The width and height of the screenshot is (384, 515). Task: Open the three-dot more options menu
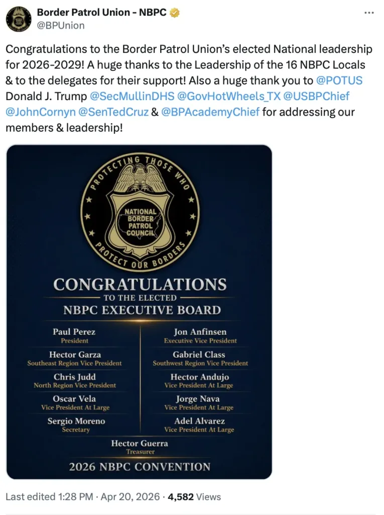[369, 13]
